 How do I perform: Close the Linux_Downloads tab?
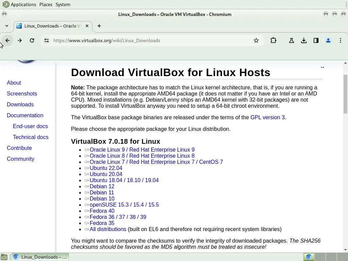[87, 26]
